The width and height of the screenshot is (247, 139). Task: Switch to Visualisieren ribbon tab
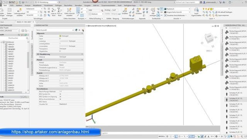click(x=48, y=5)
